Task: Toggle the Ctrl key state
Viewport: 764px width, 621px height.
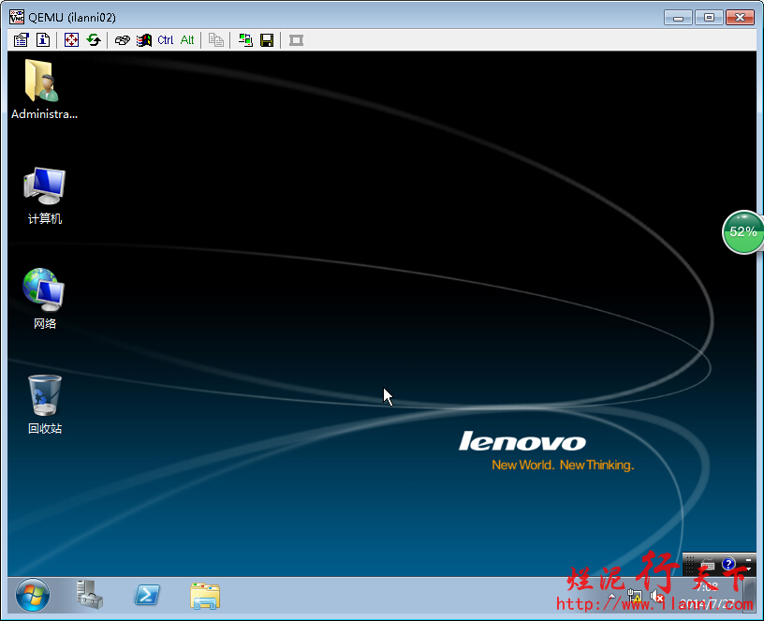Action: coord(166,40)
